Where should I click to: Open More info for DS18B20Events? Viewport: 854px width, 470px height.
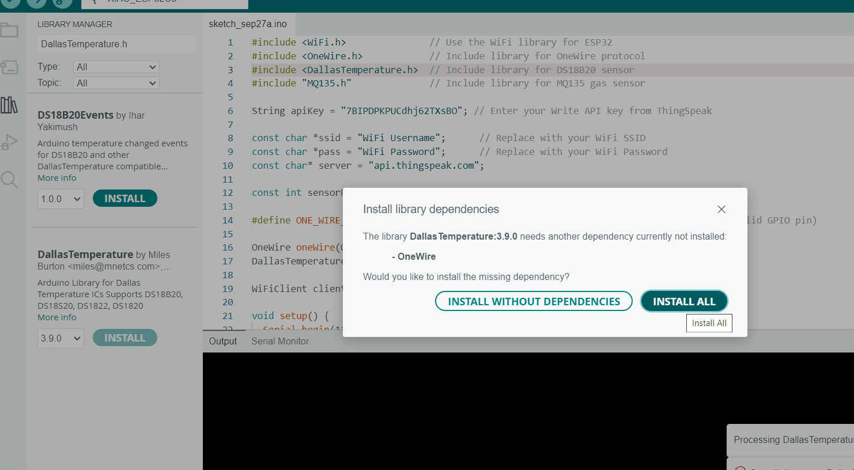[x=56, y=178]
